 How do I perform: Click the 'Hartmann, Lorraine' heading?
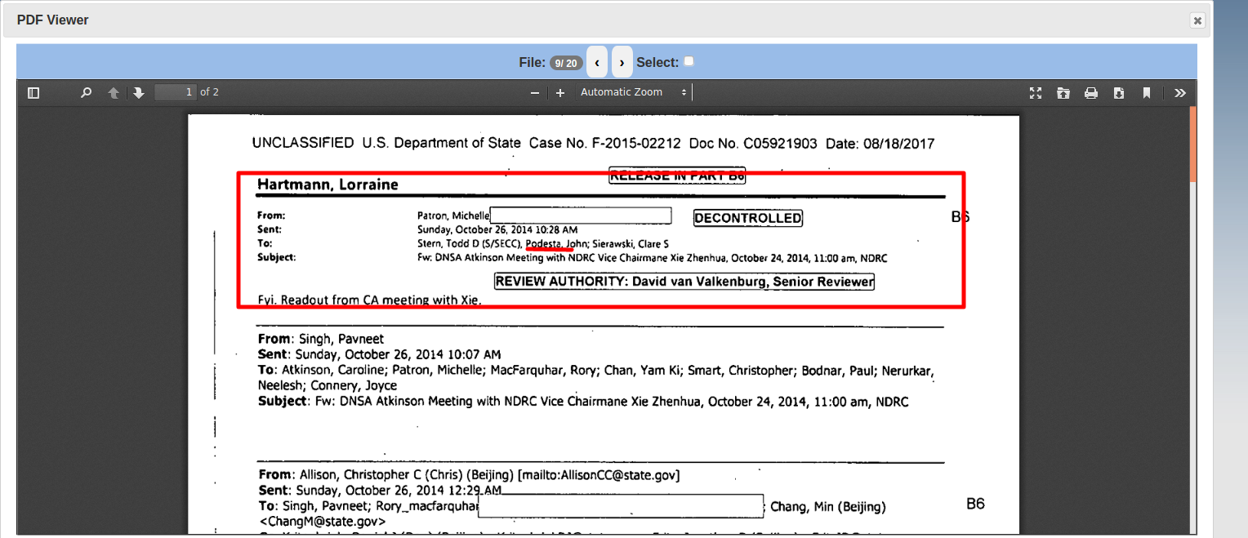point(328,185)
